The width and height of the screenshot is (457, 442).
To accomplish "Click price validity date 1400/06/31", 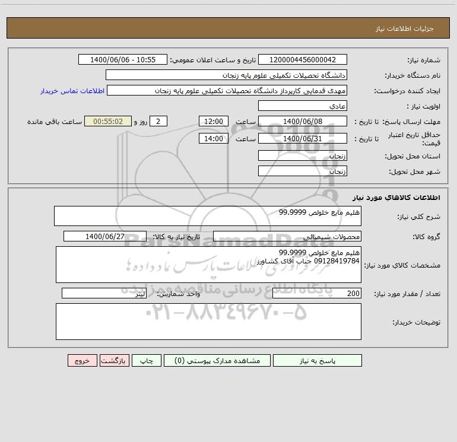I will (303, 138).
